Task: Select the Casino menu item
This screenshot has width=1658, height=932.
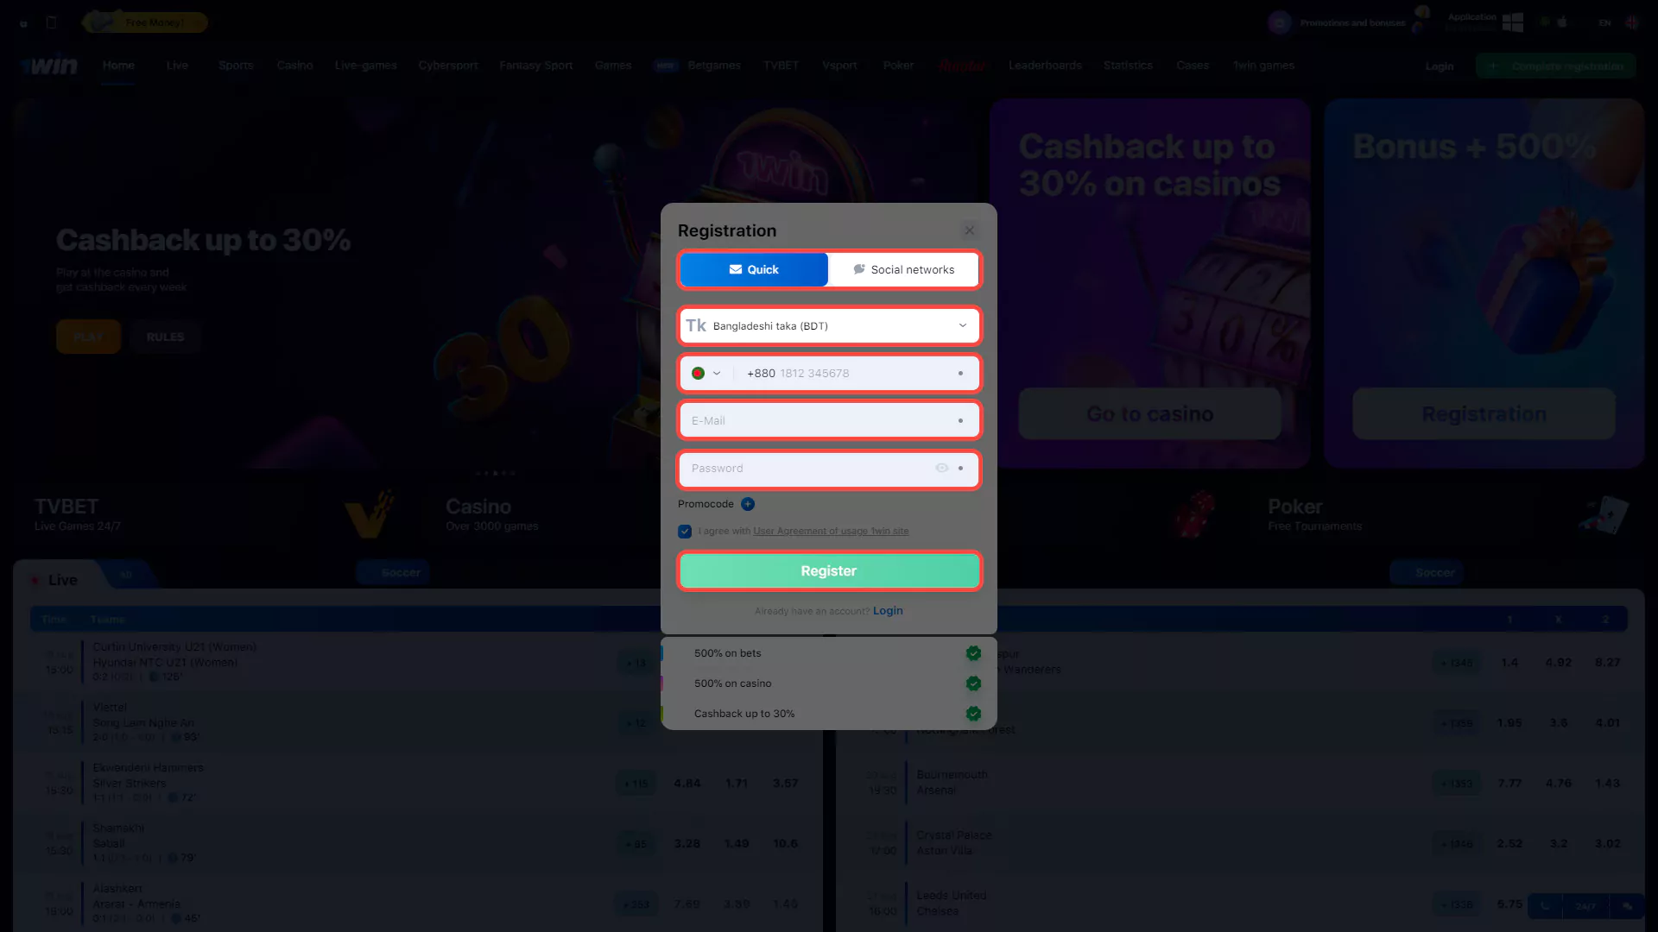Action: pos(294,65)
